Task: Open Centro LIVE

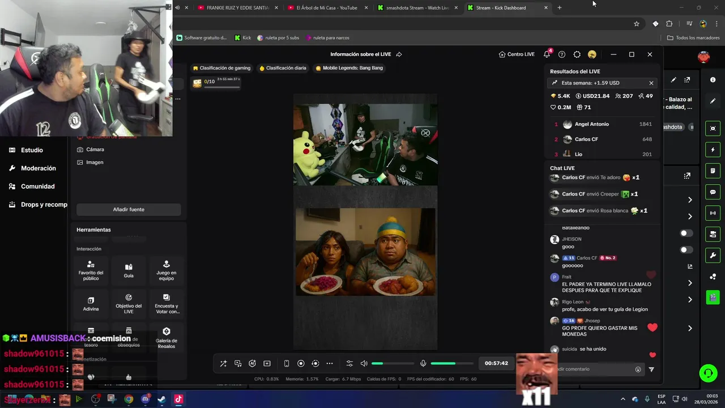Action: click(x=517, y=54)
